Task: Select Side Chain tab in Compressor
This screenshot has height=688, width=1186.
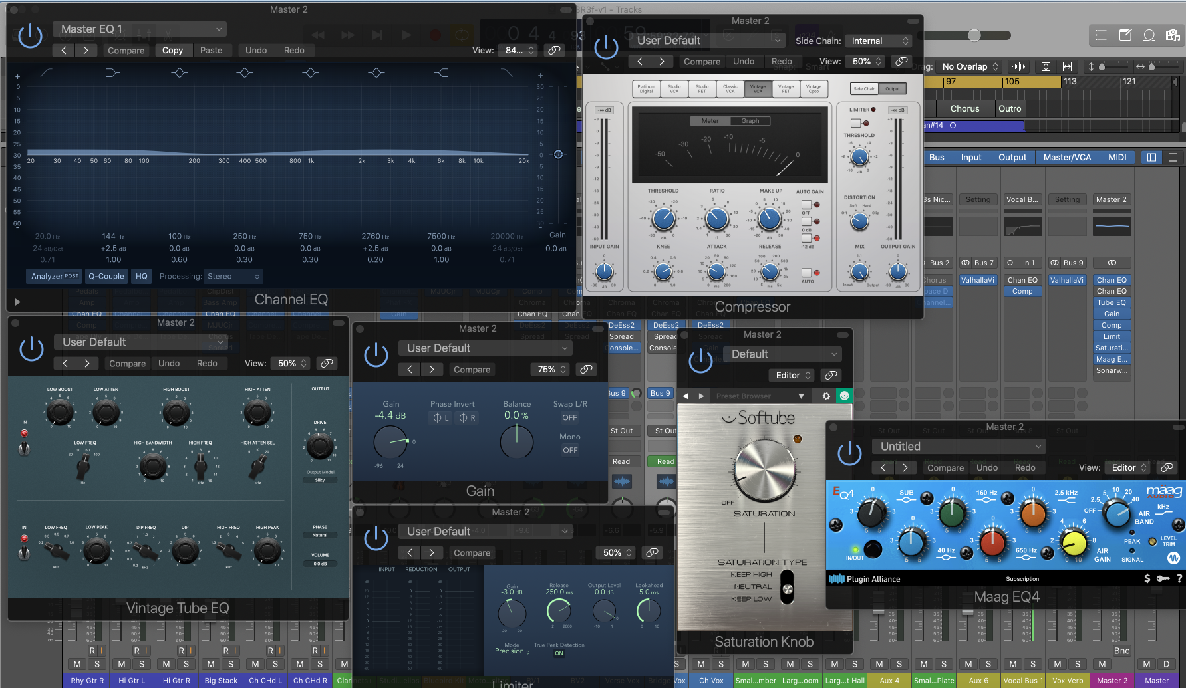Action: [x=865, y=88]
